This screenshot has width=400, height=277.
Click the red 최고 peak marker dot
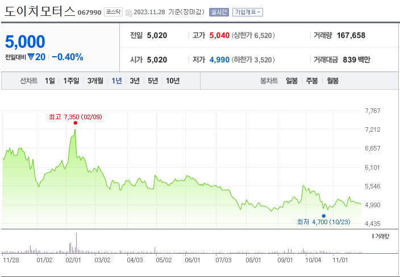pyautogui.click(x=75, y=123)
